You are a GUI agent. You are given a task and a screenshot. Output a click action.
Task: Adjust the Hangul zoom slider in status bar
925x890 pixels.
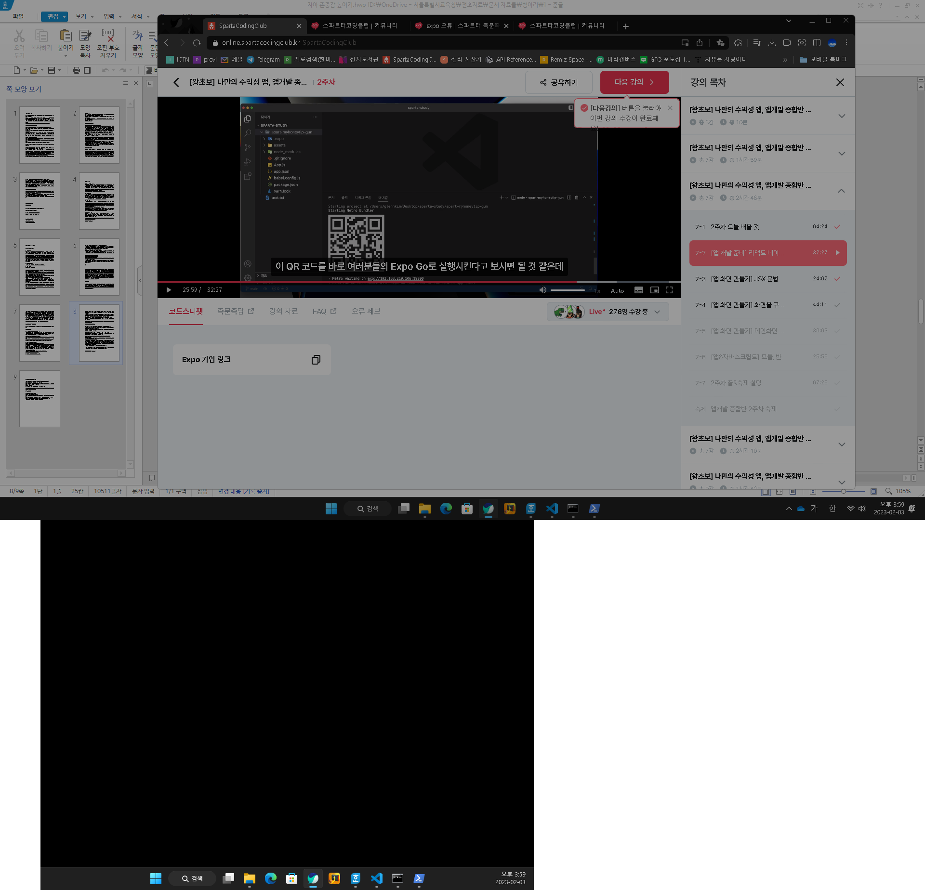pyautogui.click(x=844, y=491)
